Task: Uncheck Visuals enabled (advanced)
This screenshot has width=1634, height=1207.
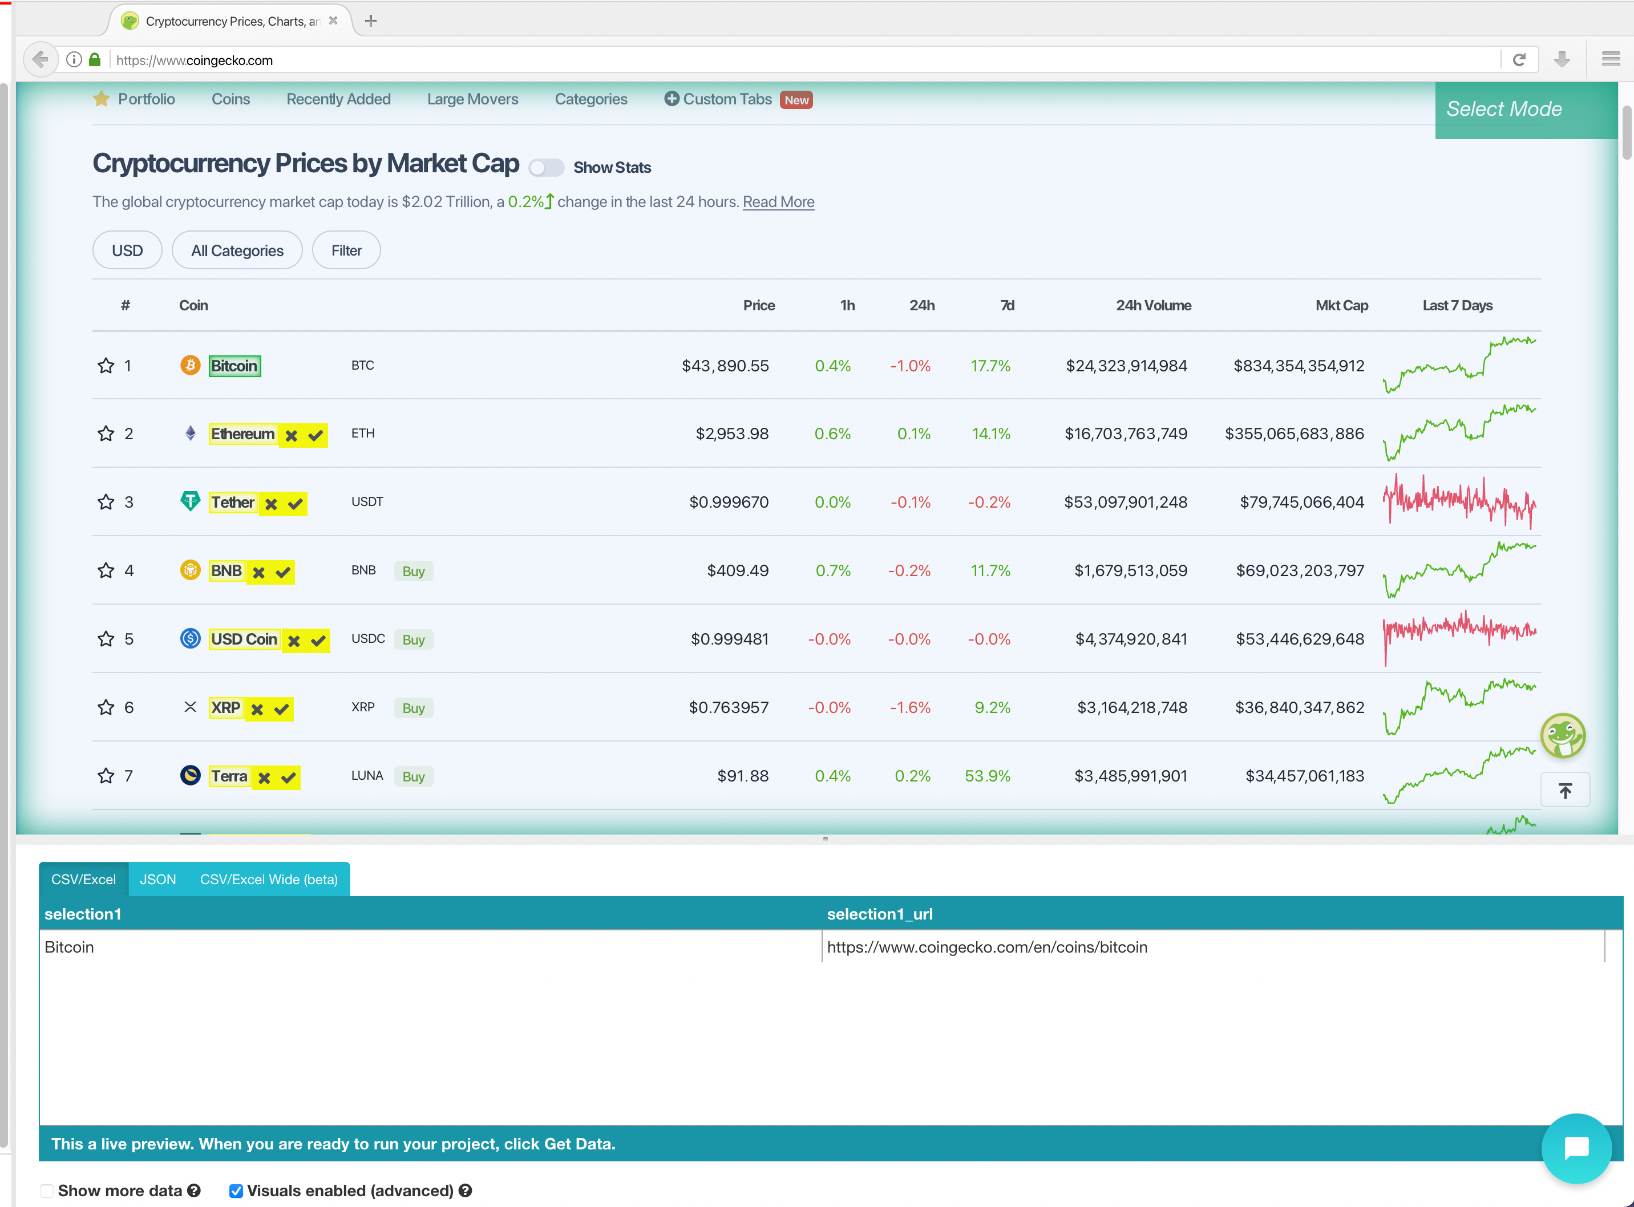Action: 235,1190
